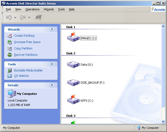The width and height of the screenshot is (167, 132).
Task: Click the My Computer icon in Details
Action: 12,93
